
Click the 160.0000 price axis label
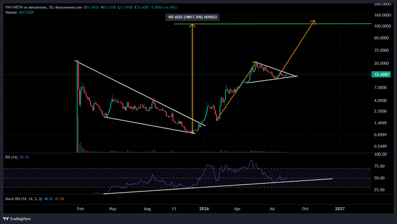(382, 15)
